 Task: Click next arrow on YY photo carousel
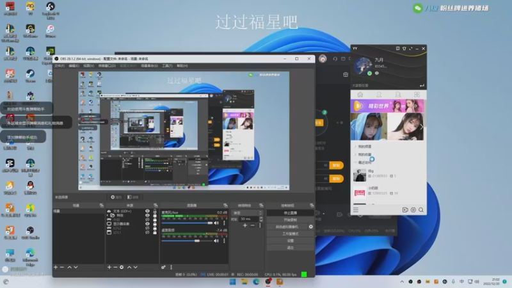421,127
